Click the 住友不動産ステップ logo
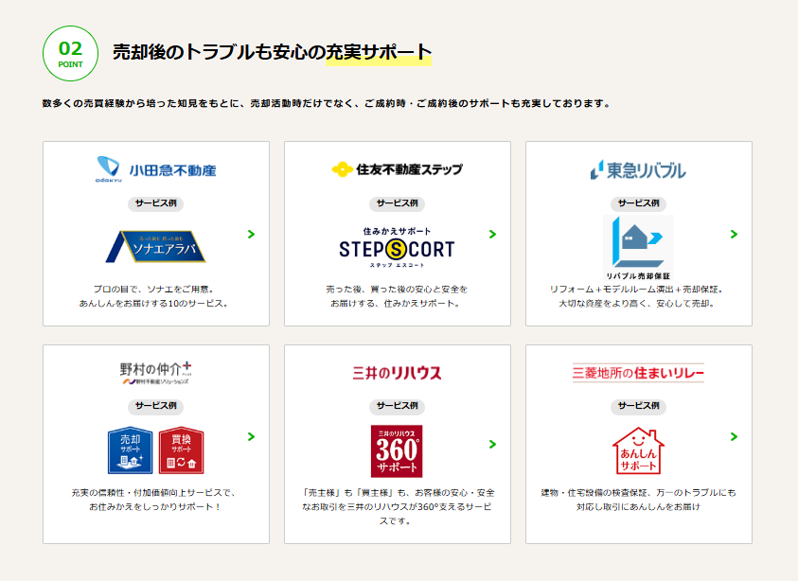The image size is (798, 581). (x=397, y=169)
